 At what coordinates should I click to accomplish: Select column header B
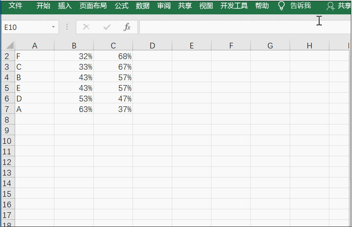click(x=74, y=45)
